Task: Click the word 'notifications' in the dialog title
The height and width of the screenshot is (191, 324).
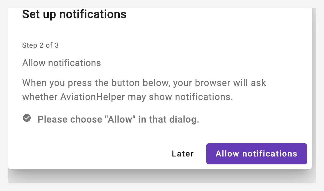Action: (93, 14)
